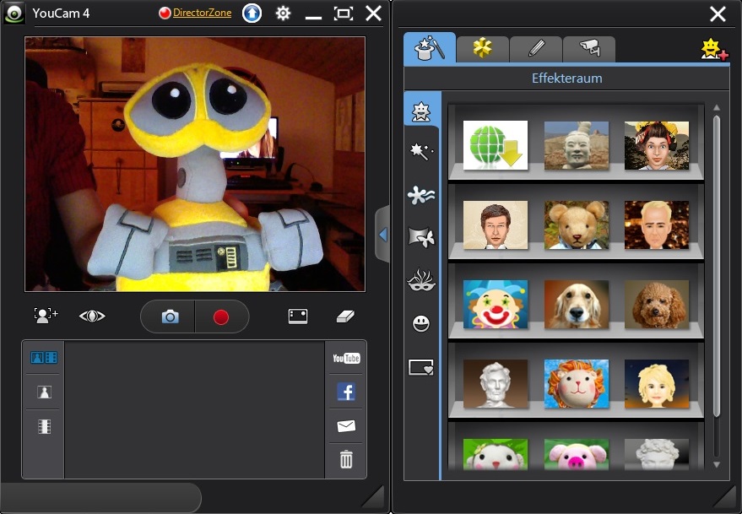The height and width of the screenshot is (514, 742).
Task: Apply the brown-haired man avatar
Action: point(496,225)
